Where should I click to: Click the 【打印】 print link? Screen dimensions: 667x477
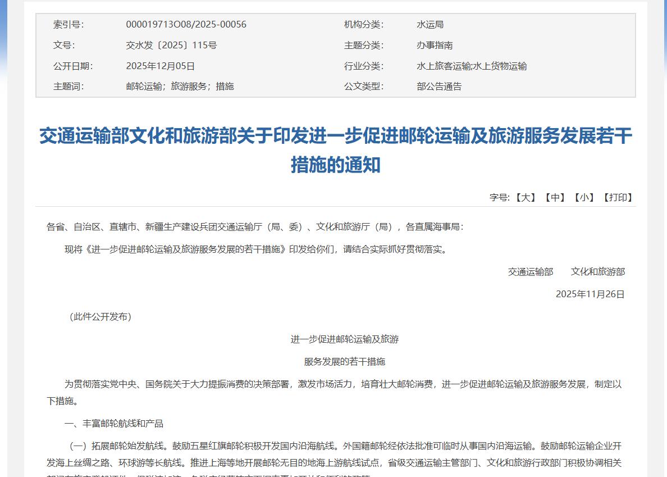coord(618,197)
